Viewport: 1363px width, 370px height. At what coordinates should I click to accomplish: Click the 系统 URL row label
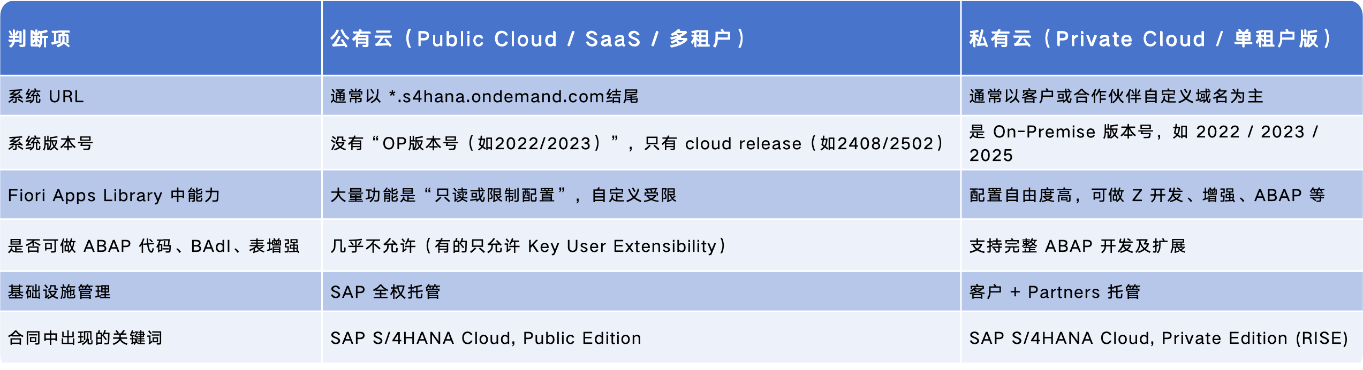(x=46, y=96)
